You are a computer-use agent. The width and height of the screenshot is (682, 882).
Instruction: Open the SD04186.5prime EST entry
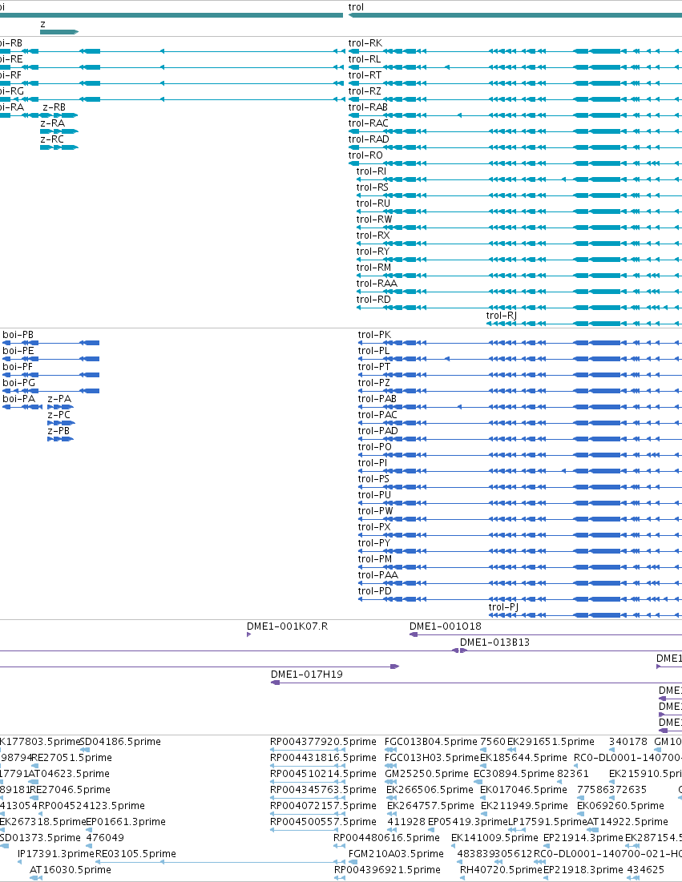pyautogui.click(x=120, y=742)
